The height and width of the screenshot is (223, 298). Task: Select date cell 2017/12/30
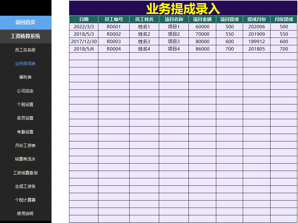coord(84,42)
